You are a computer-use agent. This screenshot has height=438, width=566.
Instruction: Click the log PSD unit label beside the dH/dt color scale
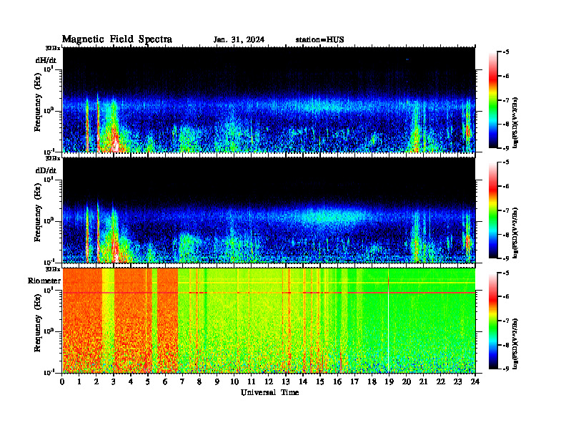[515, 122]
